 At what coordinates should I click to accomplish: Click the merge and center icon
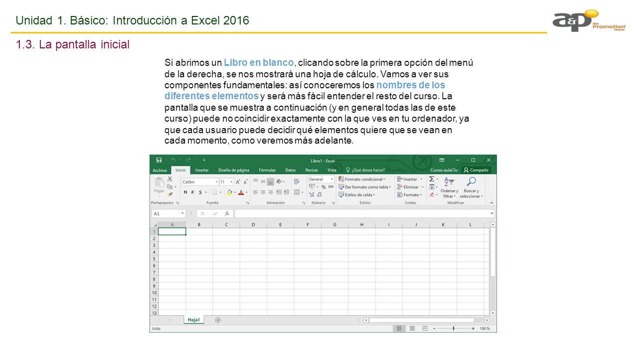pyautogui.click(x=297, y=192)
